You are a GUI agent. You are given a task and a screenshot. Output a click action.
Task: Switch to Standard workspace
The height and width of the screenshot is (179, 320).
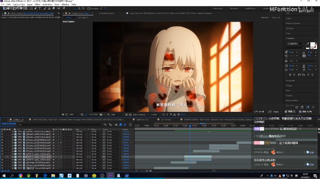coord(234,9)
